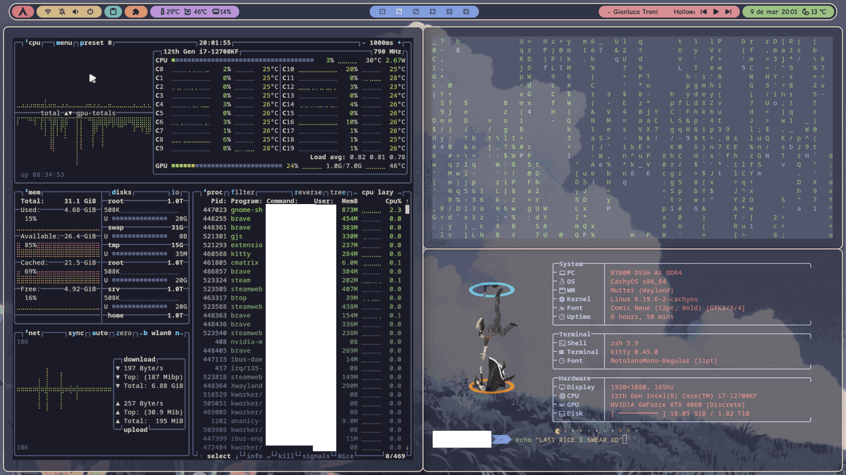This screenshot has width=846, height=475.
Task: Toggle the btop cpu box
Action: [x=32, y=43]
